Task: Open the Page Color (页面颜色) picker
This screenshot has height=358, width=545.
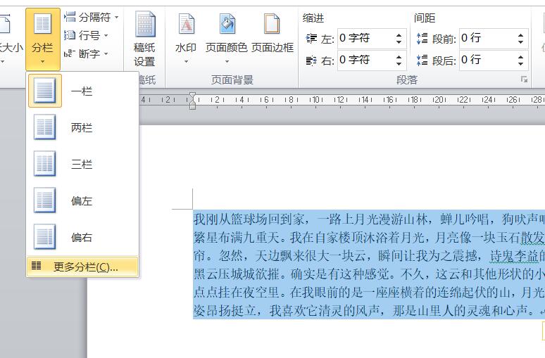Action: [226, 39]
